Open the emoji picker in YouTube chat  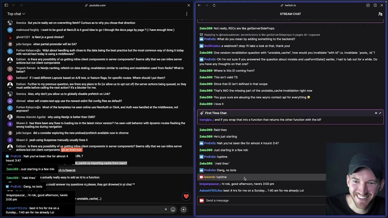(x=173, y=210)
